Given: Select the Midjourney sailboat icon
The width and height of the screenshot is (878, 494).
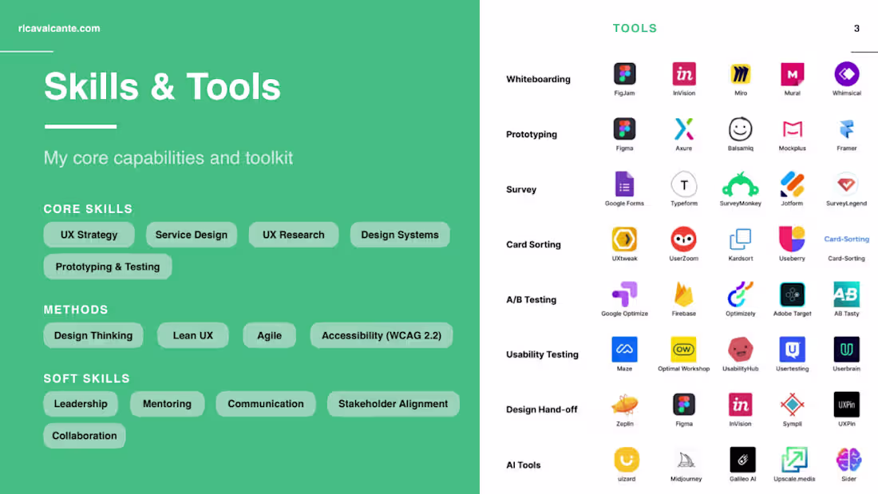Looking at the screenshot, I should pyautogui.click(x=686, y=460).
